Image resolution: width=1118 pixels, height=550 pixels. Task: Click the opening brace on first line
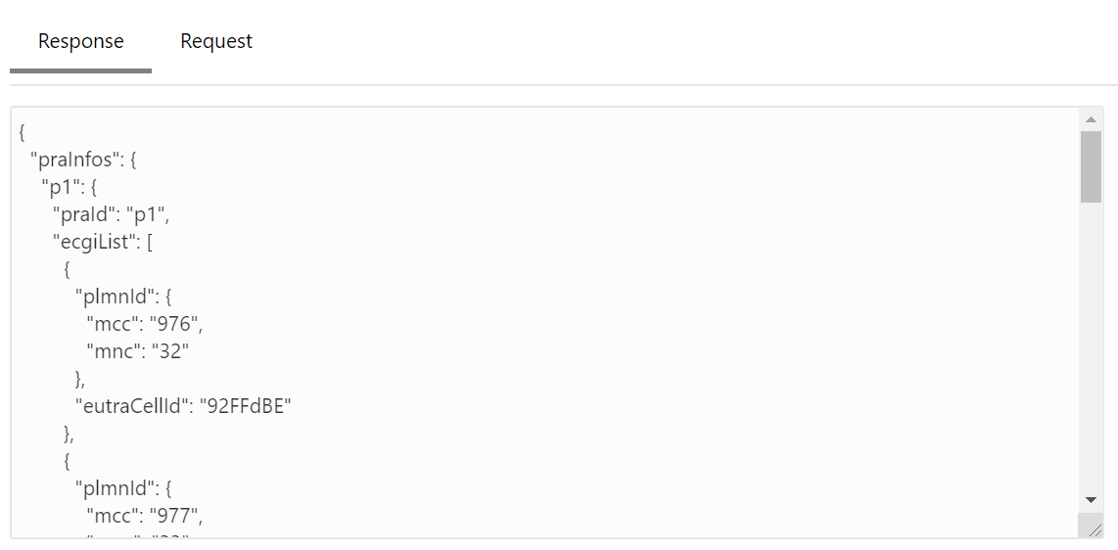(23, 131)
